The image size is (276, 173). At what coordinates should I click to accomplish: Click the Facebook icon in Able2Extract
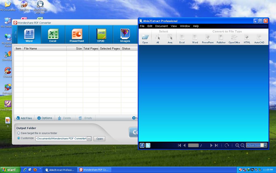(x=142, y=145)
